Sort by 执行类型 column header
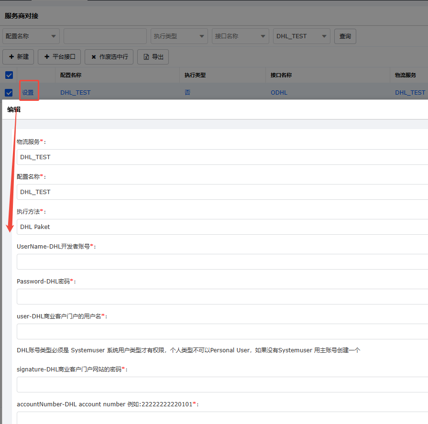Screen dimensions: 428x424 [x=195, y=75]
